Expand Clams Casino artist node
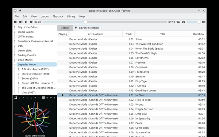 15,32
